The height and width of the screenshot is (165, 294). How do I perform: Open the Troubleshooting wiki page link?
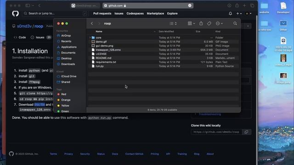[209, 114]
